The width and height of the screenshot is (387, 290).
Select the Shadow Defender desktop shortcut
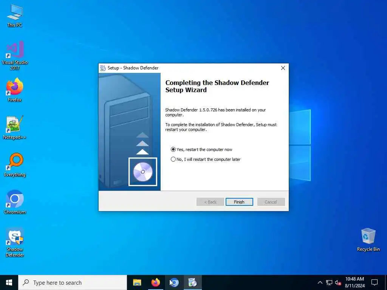tap(15, 242)
